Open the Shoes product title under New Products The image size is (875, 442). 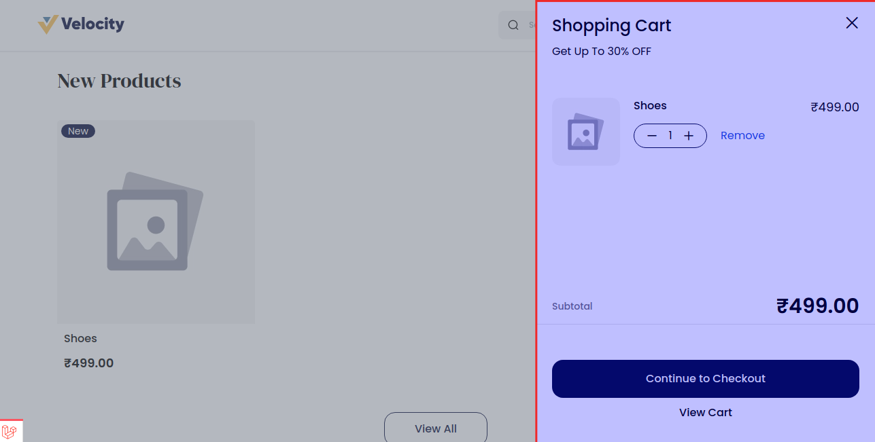pyautogui.click(x=80, y=339)
